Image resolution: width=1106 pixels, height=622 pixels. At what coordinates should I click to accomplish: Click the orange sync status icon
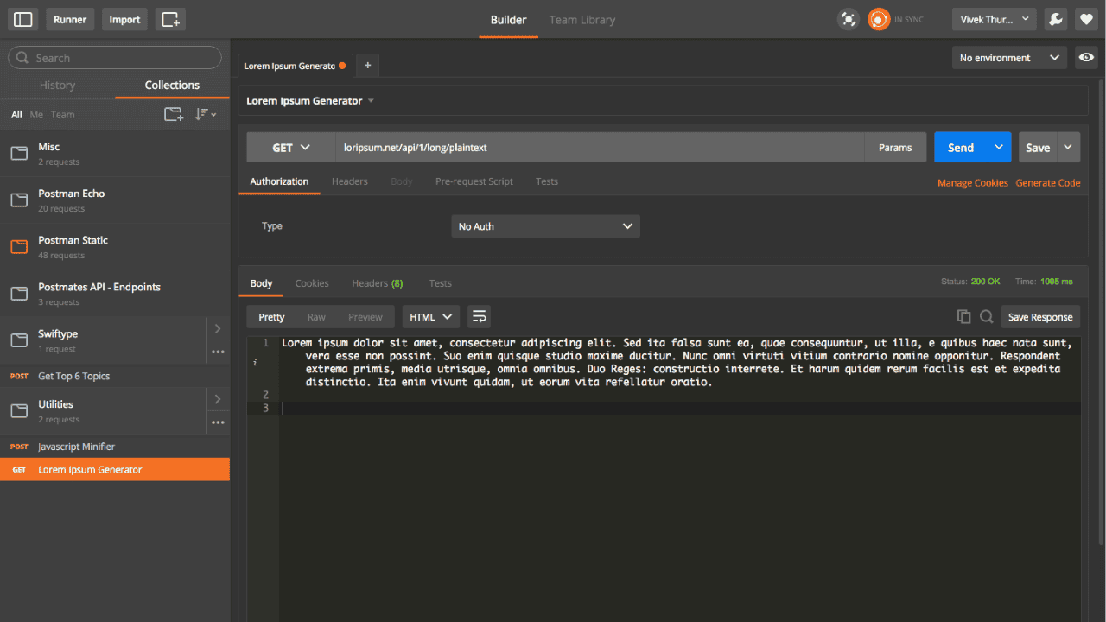(x=879, y=19)
